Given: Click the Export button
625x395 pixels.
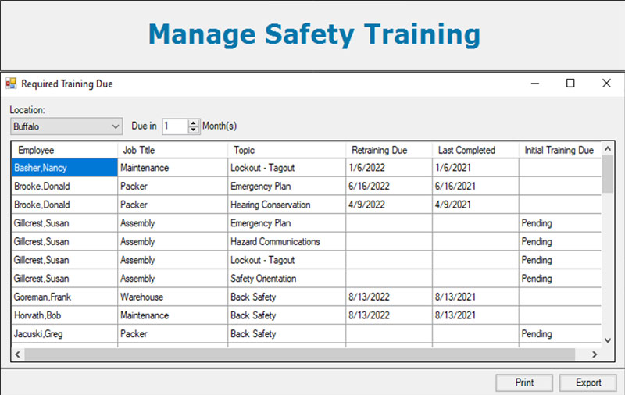Looking at the screenshot, I should [588, 383].
